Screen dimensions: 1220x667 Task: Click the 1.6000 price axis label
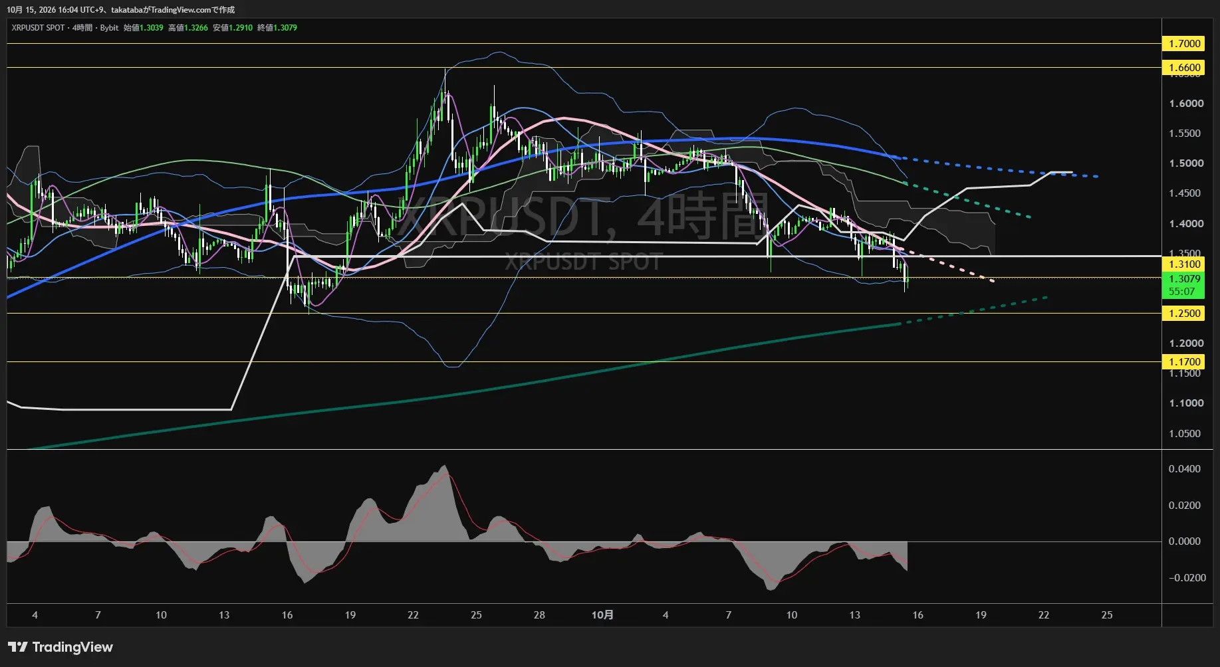coord(1186,104)
